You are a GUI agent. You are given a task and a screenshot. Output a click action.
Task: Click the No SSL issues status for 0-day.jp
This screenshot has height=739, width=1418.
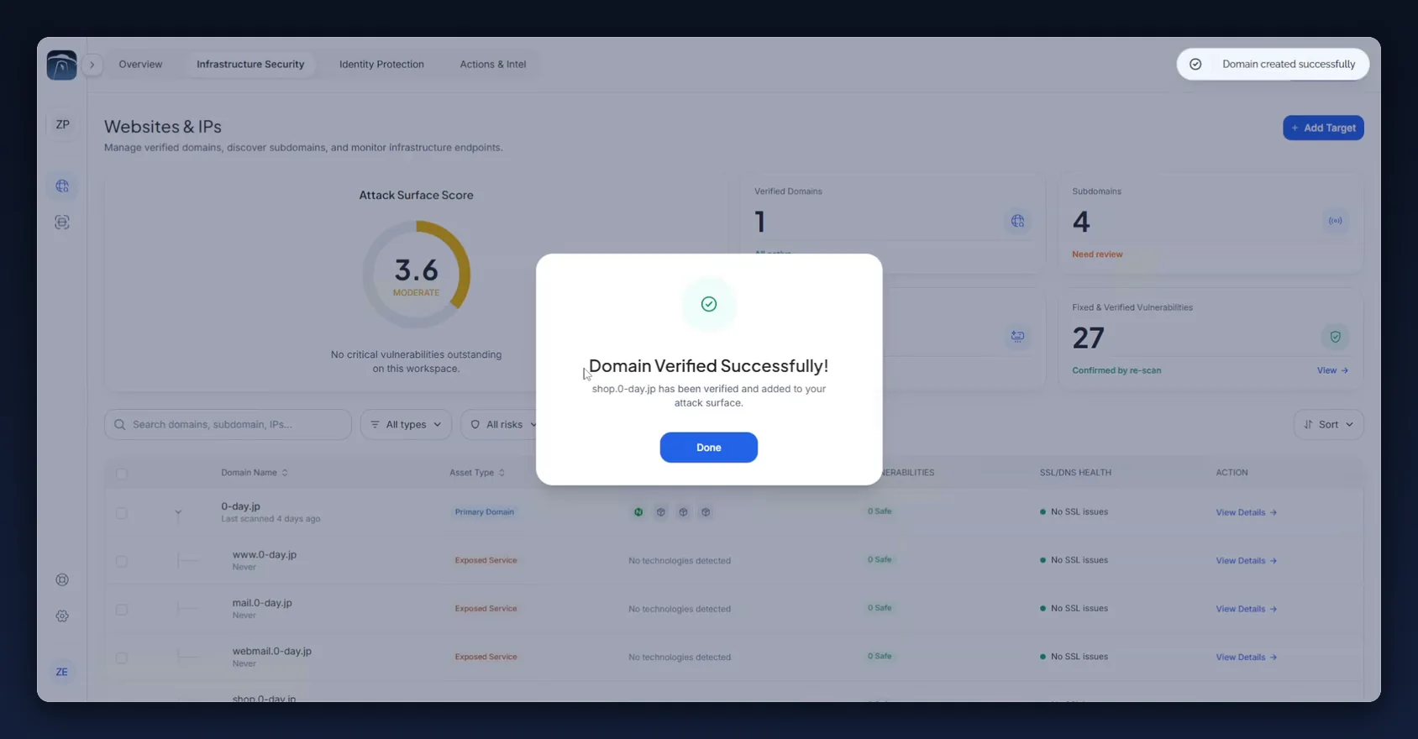click(x=1074, y=511)
